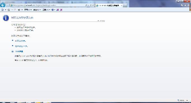
Task: Open the zoom level dropdown arrow
Action: coord(187,100)
